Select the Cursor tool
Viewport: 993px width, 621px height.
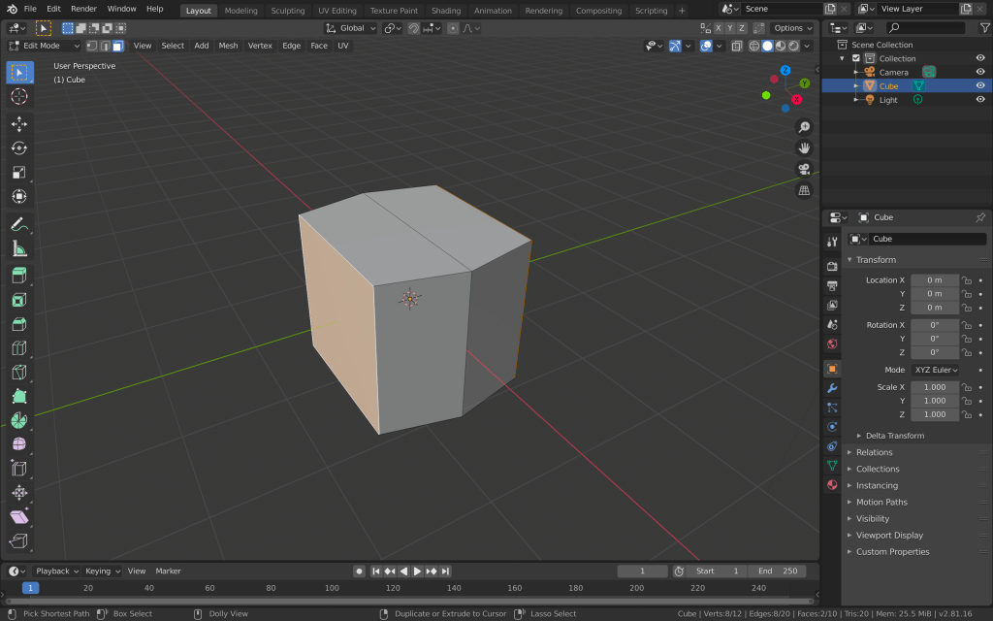click(x=18, y=96)
